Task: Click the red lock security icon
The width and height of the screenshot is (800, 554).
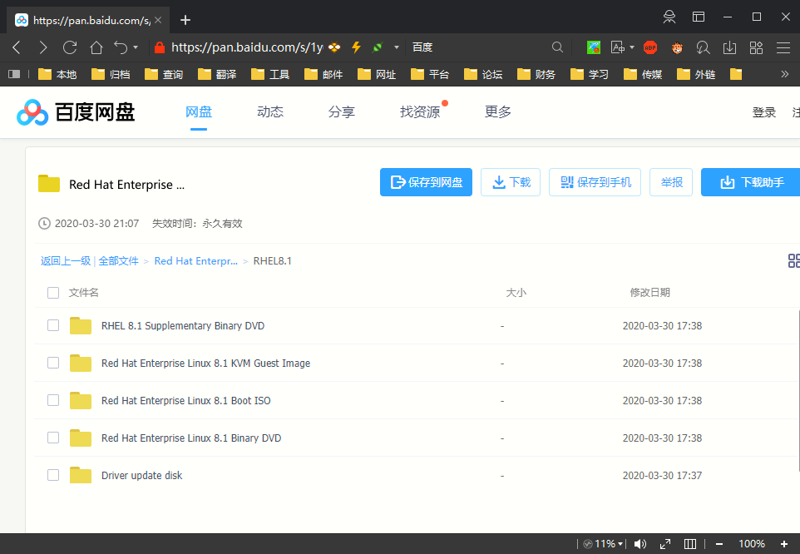Action: [x=160, y=47]
